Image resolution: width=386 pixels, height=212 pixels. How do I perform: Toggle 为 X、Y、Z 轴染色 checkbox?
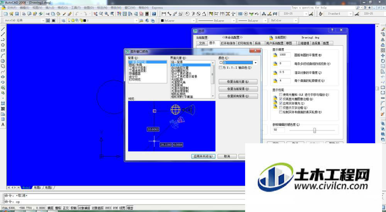pos(220,68)
